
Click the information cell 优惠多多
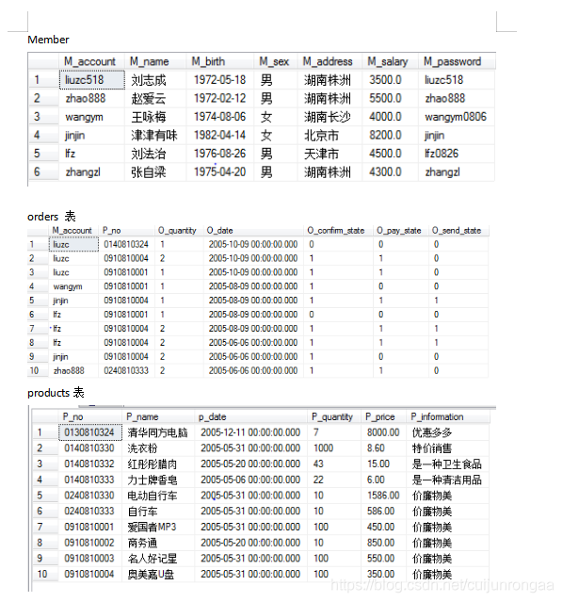coord(432,432)
